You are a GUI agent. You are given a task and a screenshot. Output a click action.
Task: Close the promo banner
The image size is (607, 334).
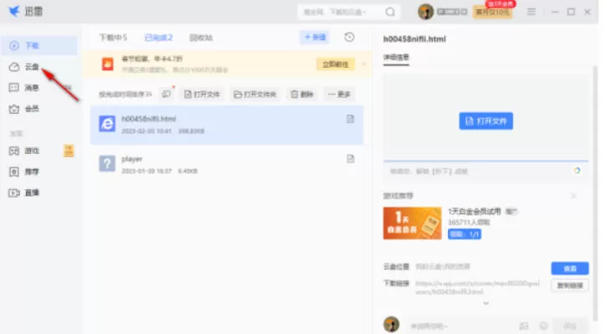[363, 64]
